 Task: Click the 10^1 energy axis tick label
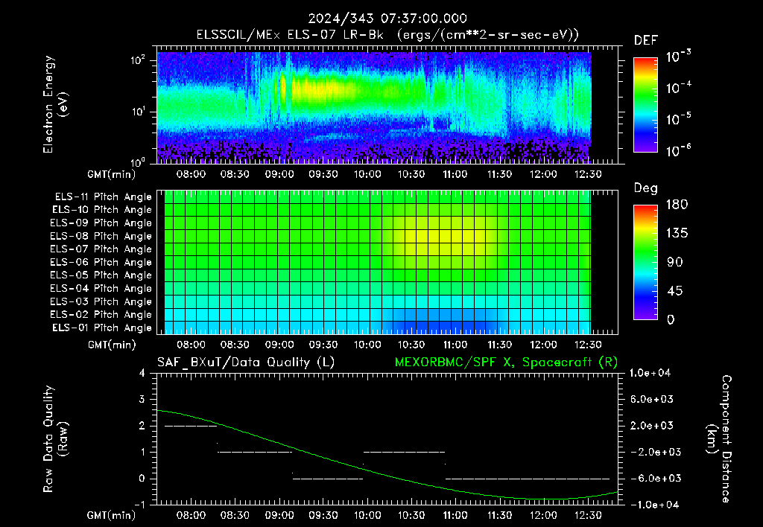138,112
